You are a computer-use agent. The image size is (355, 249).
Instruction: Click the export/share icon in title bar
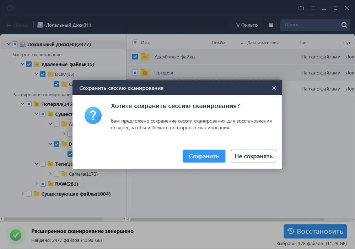(301, 7)
